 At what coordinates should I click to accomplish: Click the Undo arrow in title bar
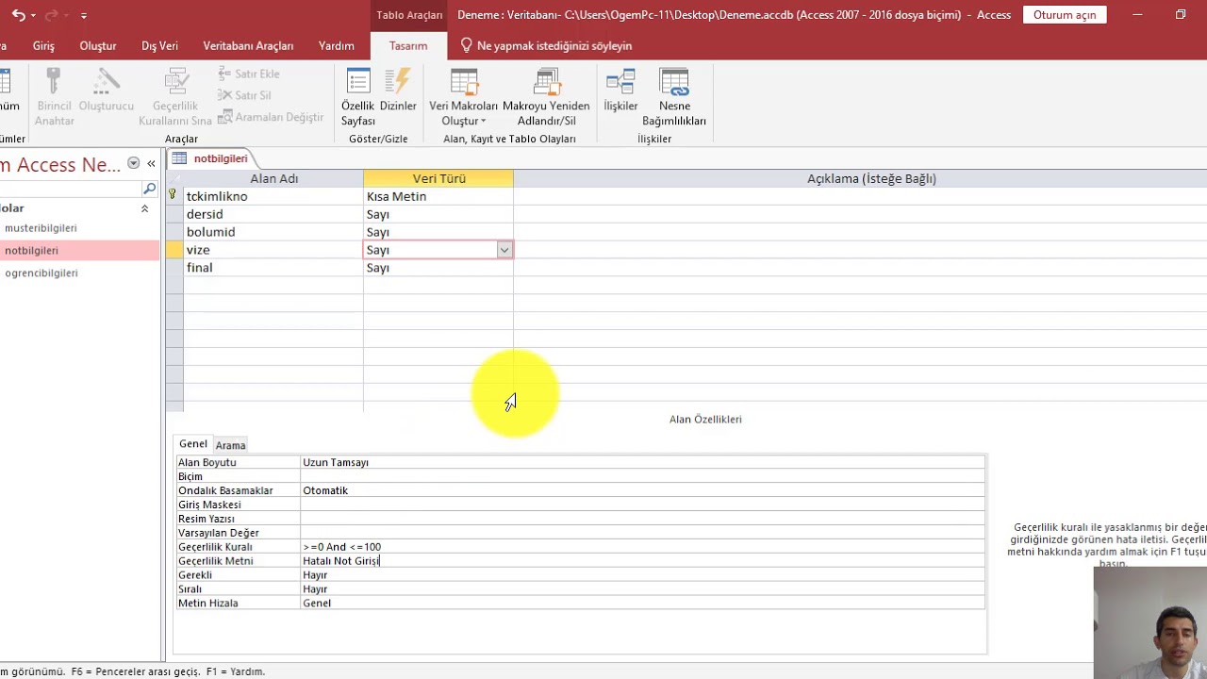pyautogui.click(x=17, y=15)
